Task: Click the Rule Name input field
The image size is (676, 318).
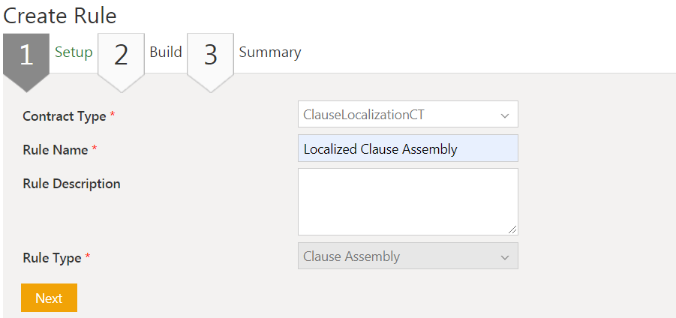Action: pos(407,148)
